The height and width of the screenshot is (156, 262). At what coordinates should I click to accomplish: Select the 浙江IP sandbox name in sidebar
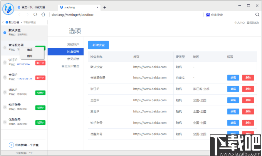(x=13, y=60)
